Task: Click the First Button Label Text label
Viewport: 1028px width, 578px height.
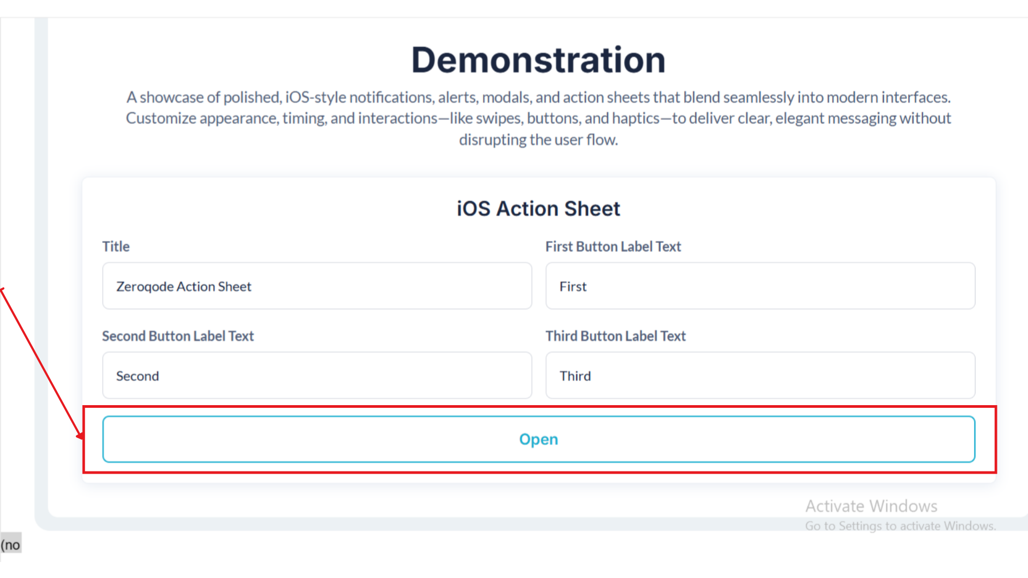Action: tap(613, 247)
